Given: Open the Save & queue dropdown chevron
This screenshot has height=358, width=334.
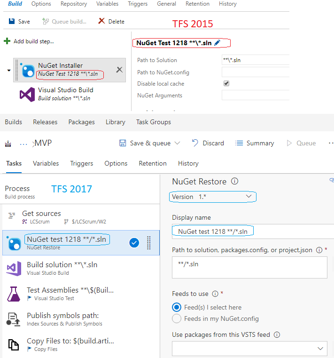Looking at the screenshot, I should click(x=178, y=143).
